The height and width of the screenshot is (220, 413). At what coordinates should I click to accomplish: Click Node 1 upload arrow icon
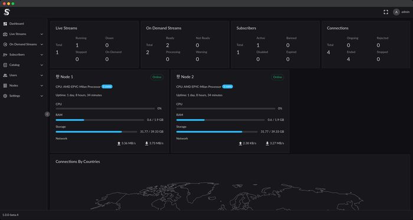(119, 143)
